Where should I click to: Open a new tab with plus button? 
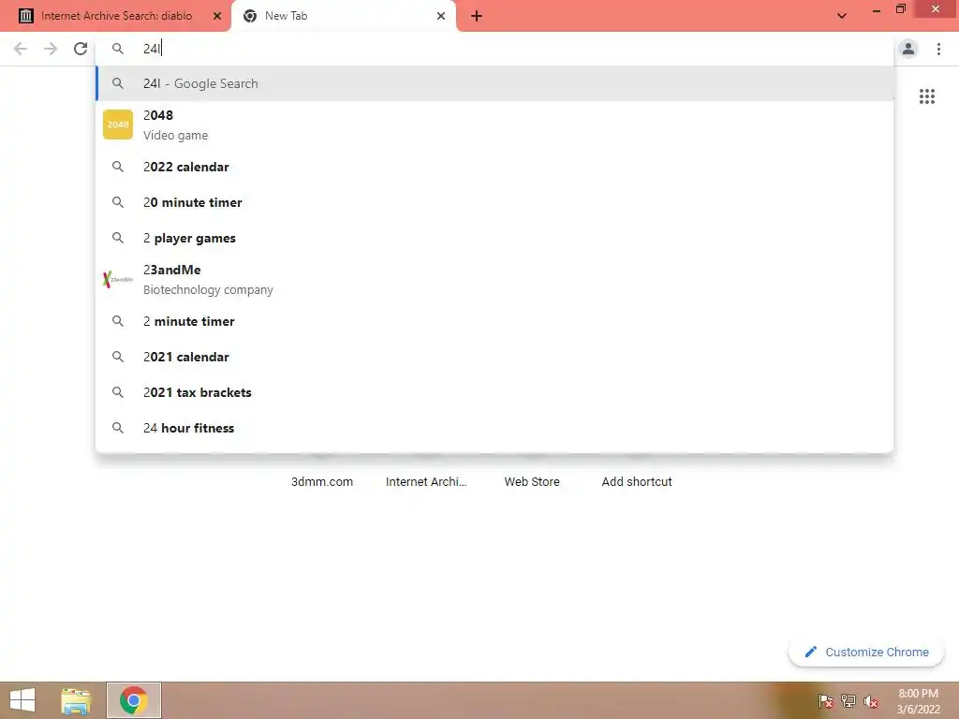coord(477,16)
